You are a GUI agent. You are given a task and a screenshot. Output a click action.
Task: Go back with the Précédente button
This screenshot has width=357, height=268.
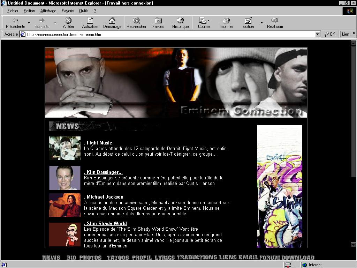coord(15,23)
